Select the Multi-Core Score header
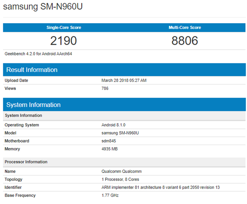 185,28
